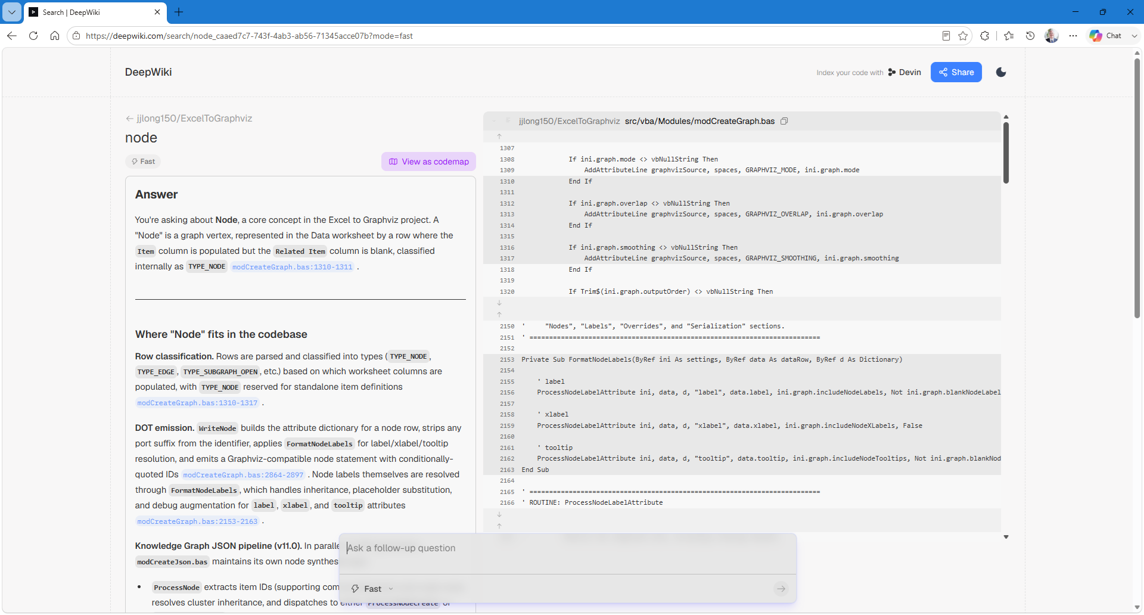This screenshot has height=615, width=1144.
Task: Focus the Ask a follow-up question field
Action: click(x=567, y=548)
